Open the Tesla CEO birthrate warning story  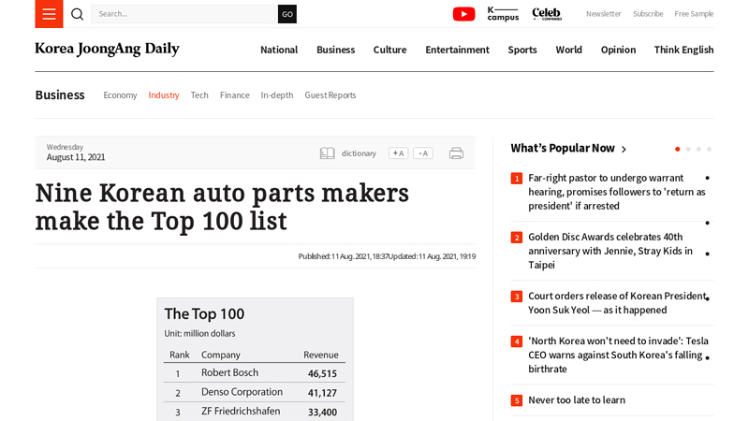(x=618, y=356)
